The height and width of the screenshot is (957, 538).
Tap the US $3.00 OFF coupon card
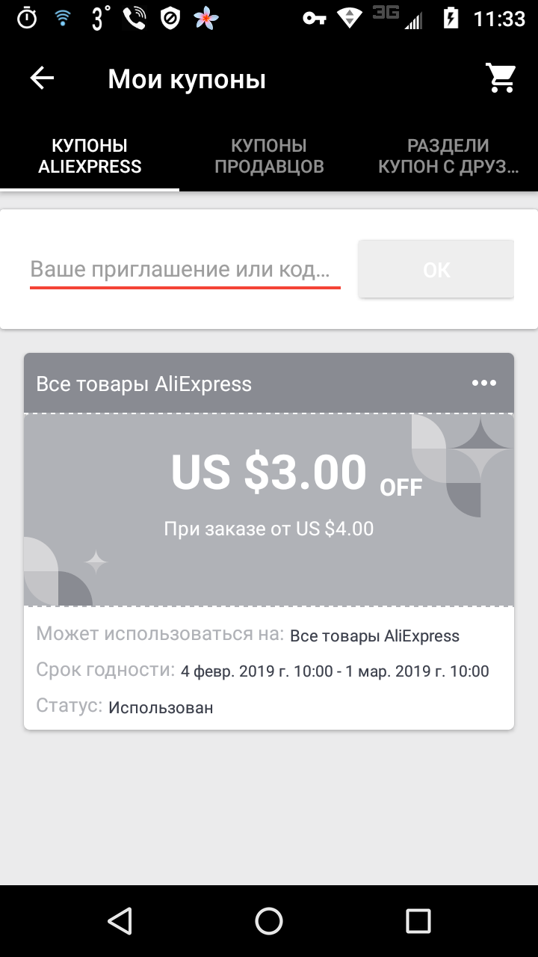tap(269, 508)
